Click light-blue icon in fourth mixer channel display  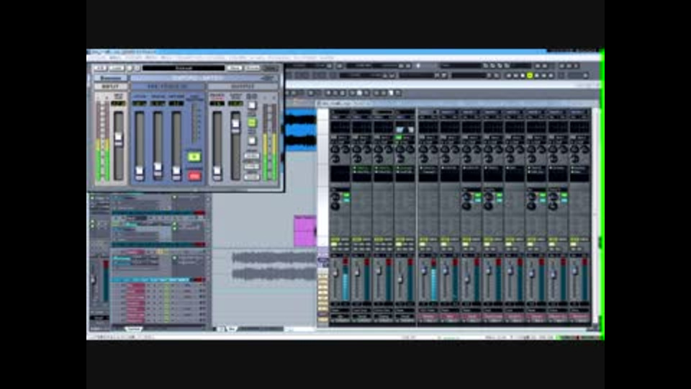click(x=400, y=130)
